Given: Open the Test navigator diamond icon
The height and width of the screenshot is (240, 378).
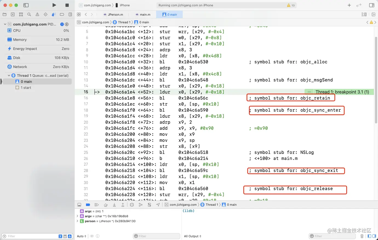Looking at the screenshot, I should (x=45, y=15).
